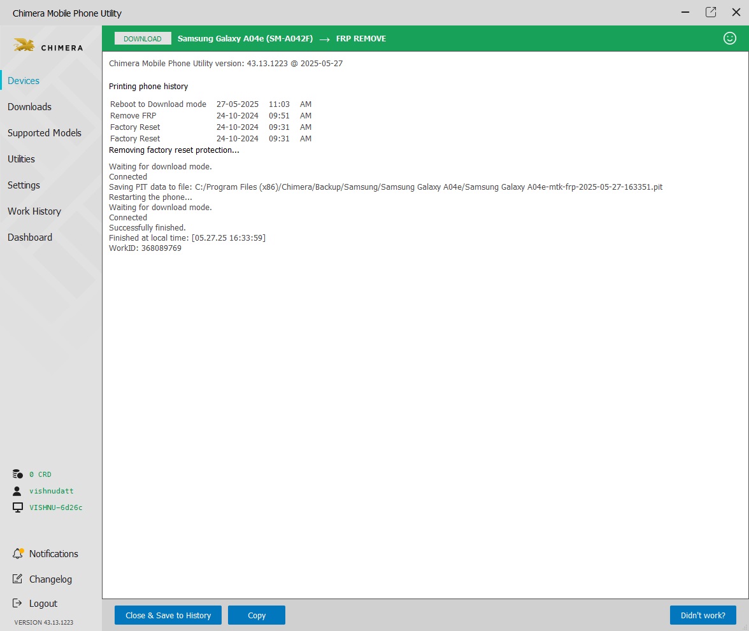Click 'Restarting the phone...' log line
Viewport: 749px width, 631px height.
(x=150, y=197)
